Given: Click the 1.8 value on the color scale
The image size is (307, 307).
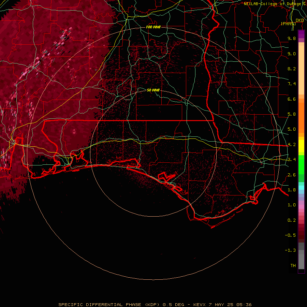Looking at the screenshot, I should [x=292, y=190].
